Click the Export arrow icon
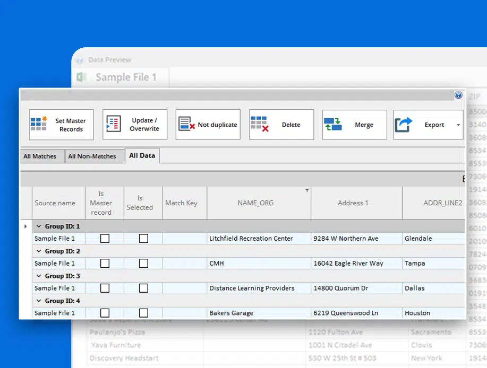The image size is (487, 368). tap(404, 125)
